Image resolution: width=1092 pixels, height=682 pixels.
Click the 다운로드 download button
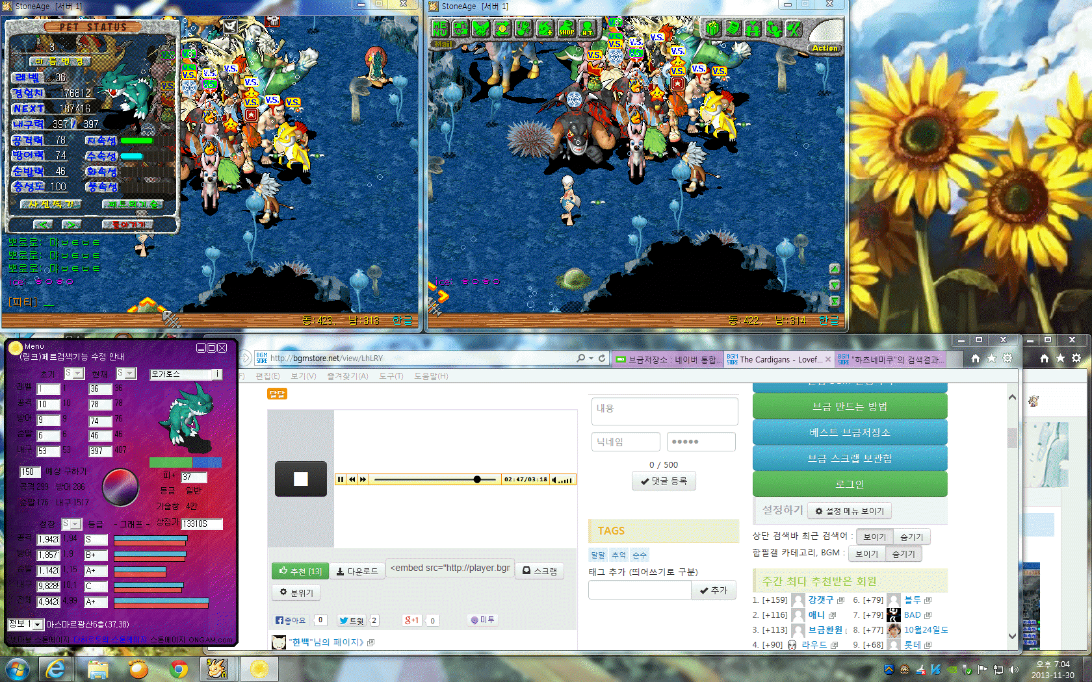(357, 571)
